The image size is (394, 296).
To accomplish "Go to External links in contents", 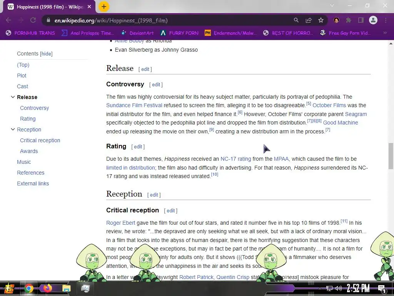I will point(33,184).
